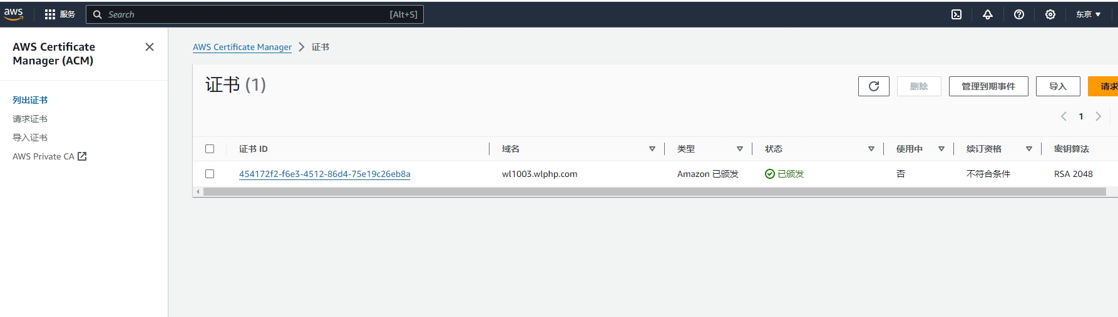Image resolution: width=1118 pixels, height=317 pixels.
Task: Click the 导入 button
Action: point(1058,86)
